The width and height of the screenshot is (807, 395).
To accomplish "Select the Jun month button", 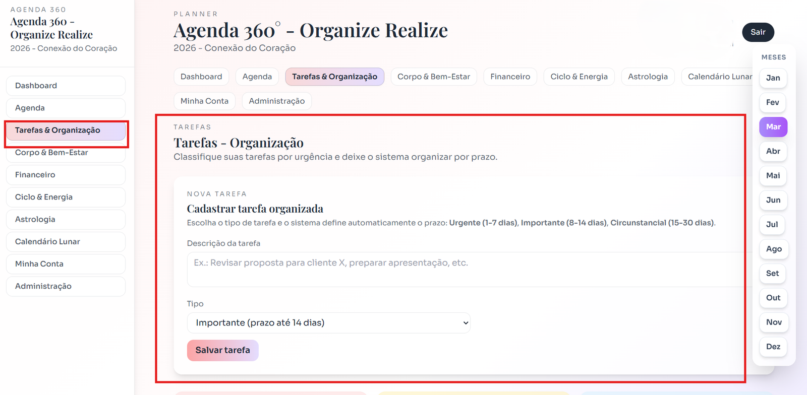I will coord(773,200).
